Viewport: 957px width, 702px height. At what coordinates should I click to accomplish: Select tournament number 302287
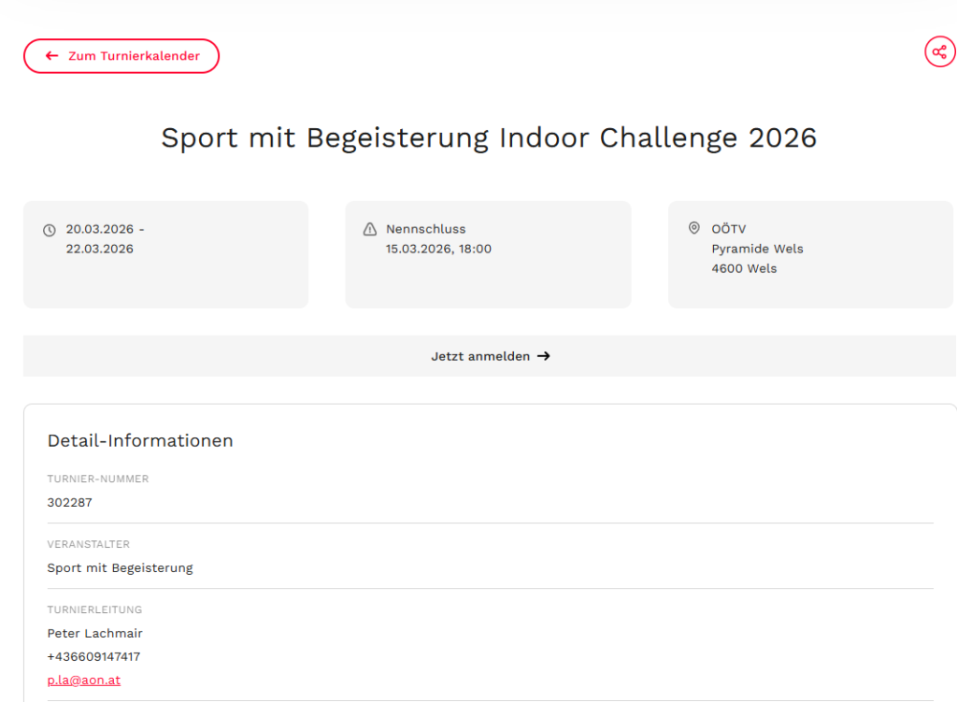[70, 502]
